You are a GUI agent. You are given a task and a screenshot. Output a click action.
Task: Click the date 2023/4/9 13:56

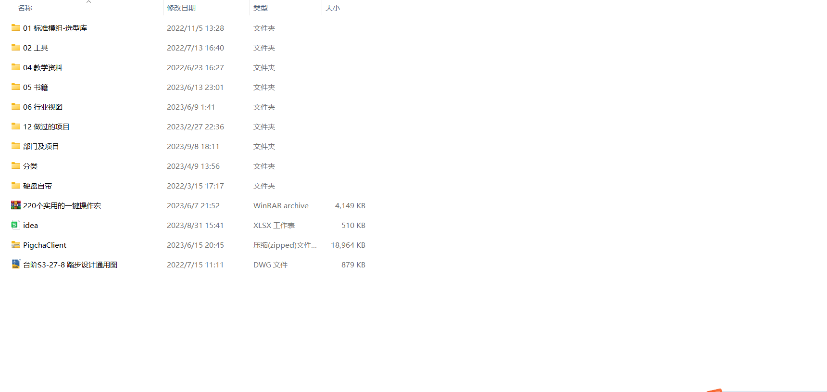[193, 166]
